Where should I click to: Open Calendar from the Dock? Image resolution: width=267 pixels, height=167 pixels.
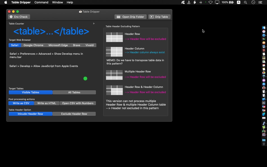(264, 65)
